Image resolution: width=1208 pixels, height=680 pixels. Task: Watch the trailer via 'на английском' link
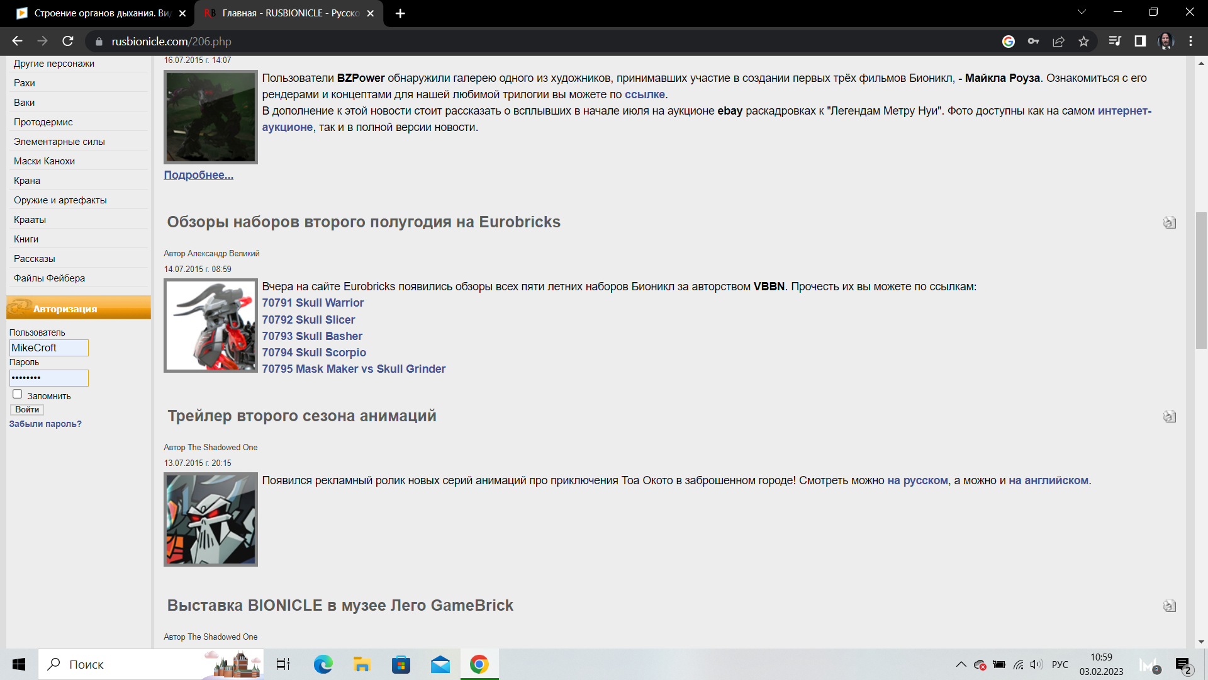pyautogui.click(x=1048, y=480)
